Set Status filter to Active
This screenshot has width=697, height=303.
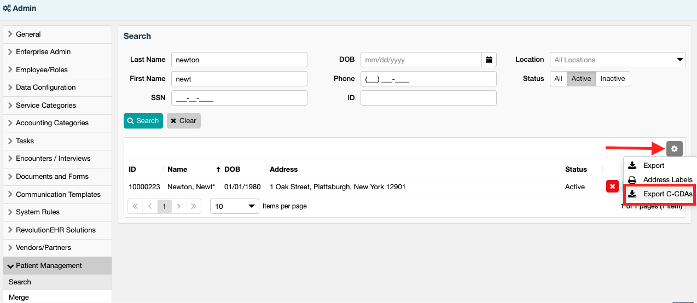581,79
